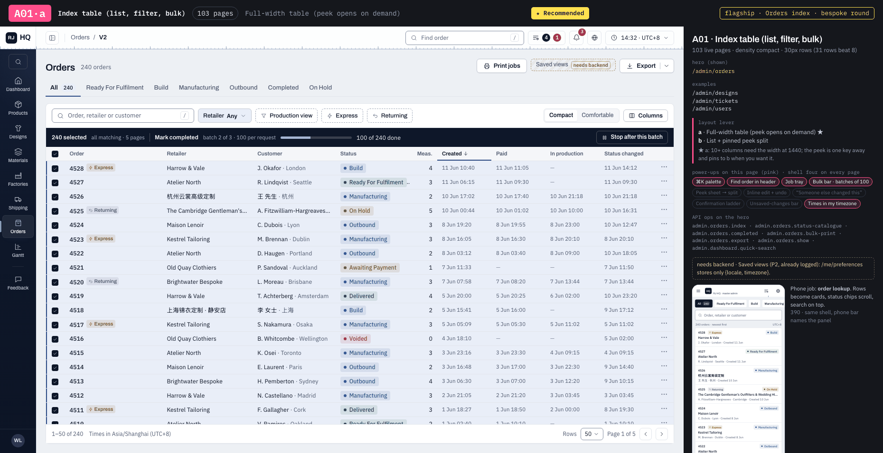Open Products in the sidebar
The height and width of the screenshot is (453, 883).
pos(18,108)
